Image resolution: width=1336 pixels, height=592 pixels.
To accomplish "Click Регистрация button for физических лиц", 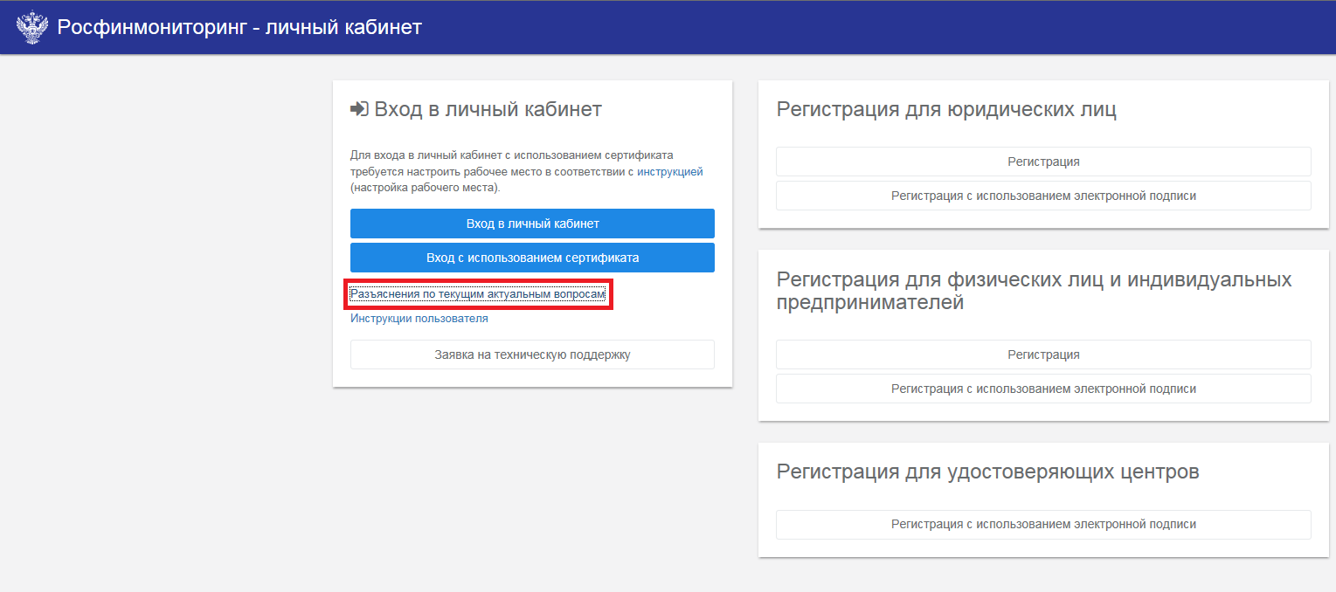I will 1043,355.
